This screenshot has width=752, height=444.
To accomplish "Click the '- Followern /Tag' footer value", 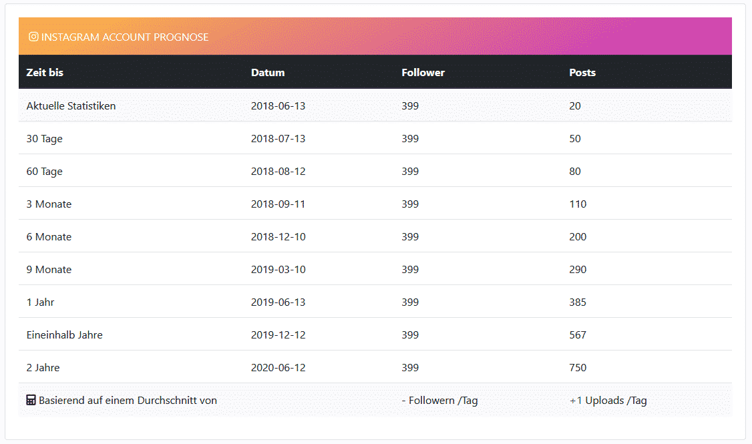I will pyautogui.click(x=440, y=401).
